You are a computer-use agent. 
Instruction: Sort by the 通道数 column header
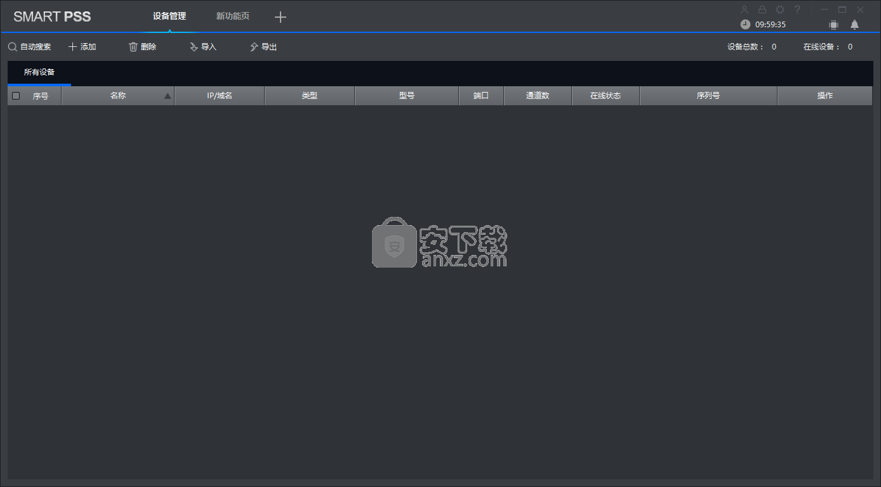pyautogui.click(x=538, y=96)
